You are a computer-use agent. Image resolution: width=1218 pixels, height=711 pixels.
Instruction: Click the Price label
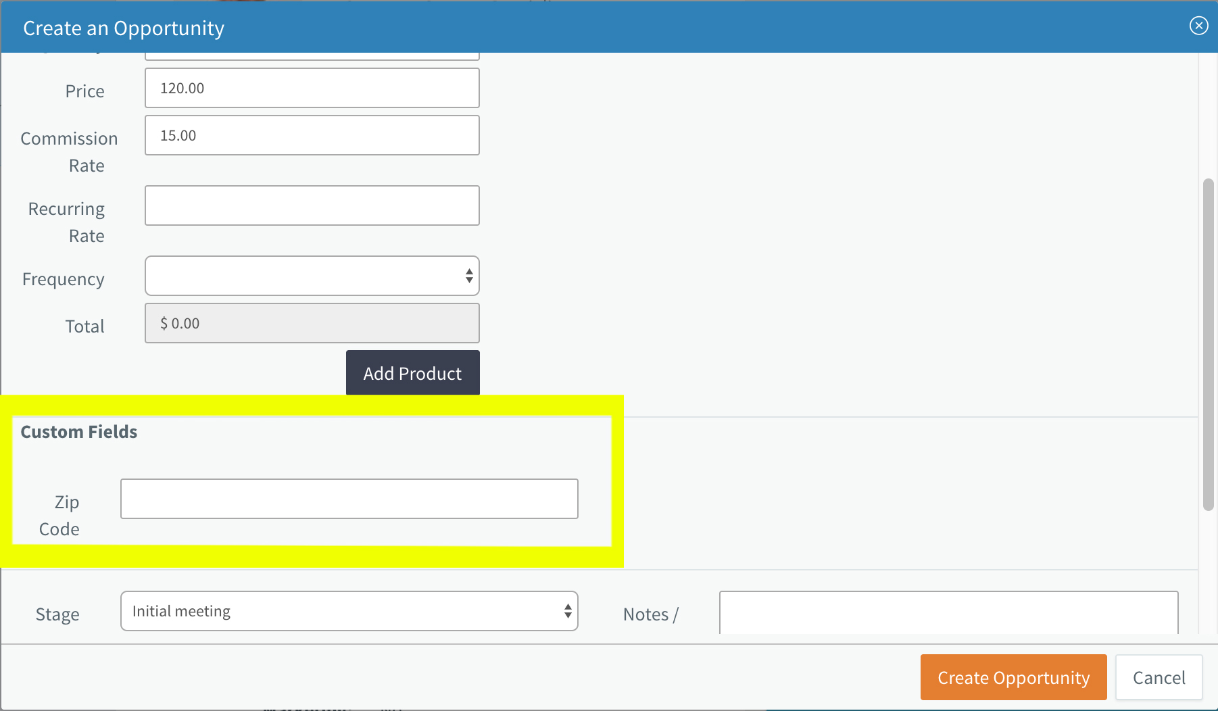point(85,91)
